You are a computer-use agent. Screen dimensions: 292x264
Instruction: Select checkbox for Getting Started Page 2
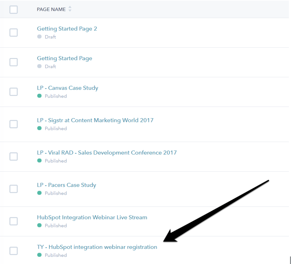click(13, 33)
